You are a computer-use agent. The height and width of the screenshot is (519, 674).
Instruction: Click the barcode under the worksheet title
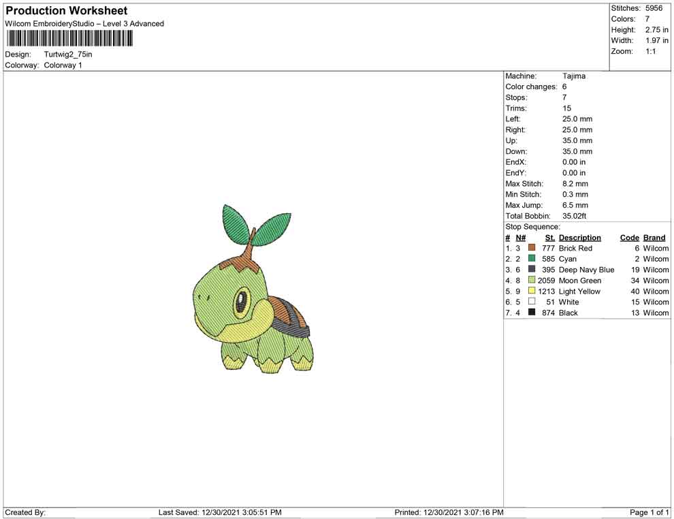coord(69,39)
